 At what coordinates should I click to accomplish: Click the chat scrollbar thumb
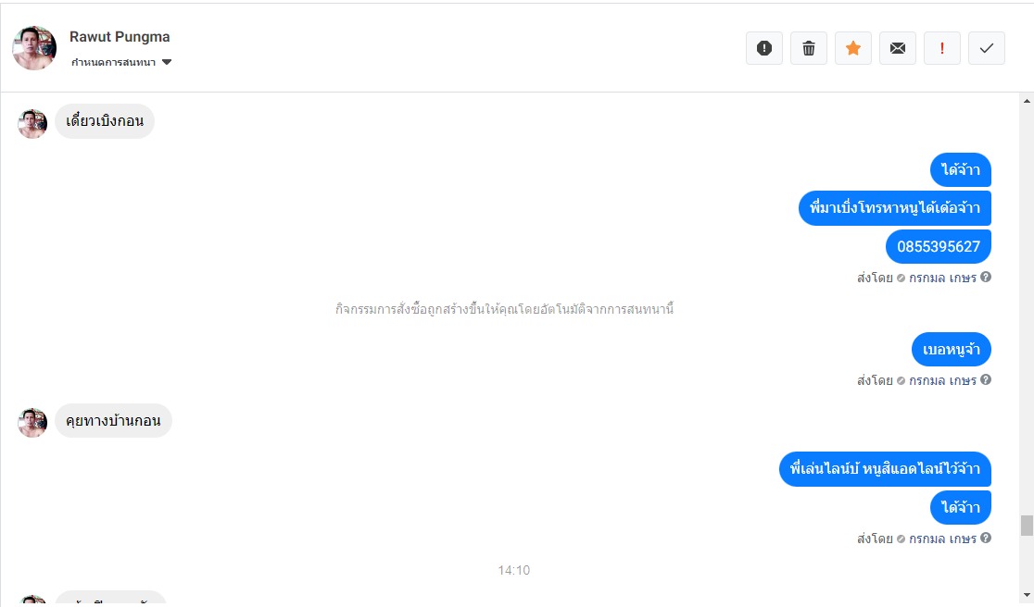[1027, 526]
